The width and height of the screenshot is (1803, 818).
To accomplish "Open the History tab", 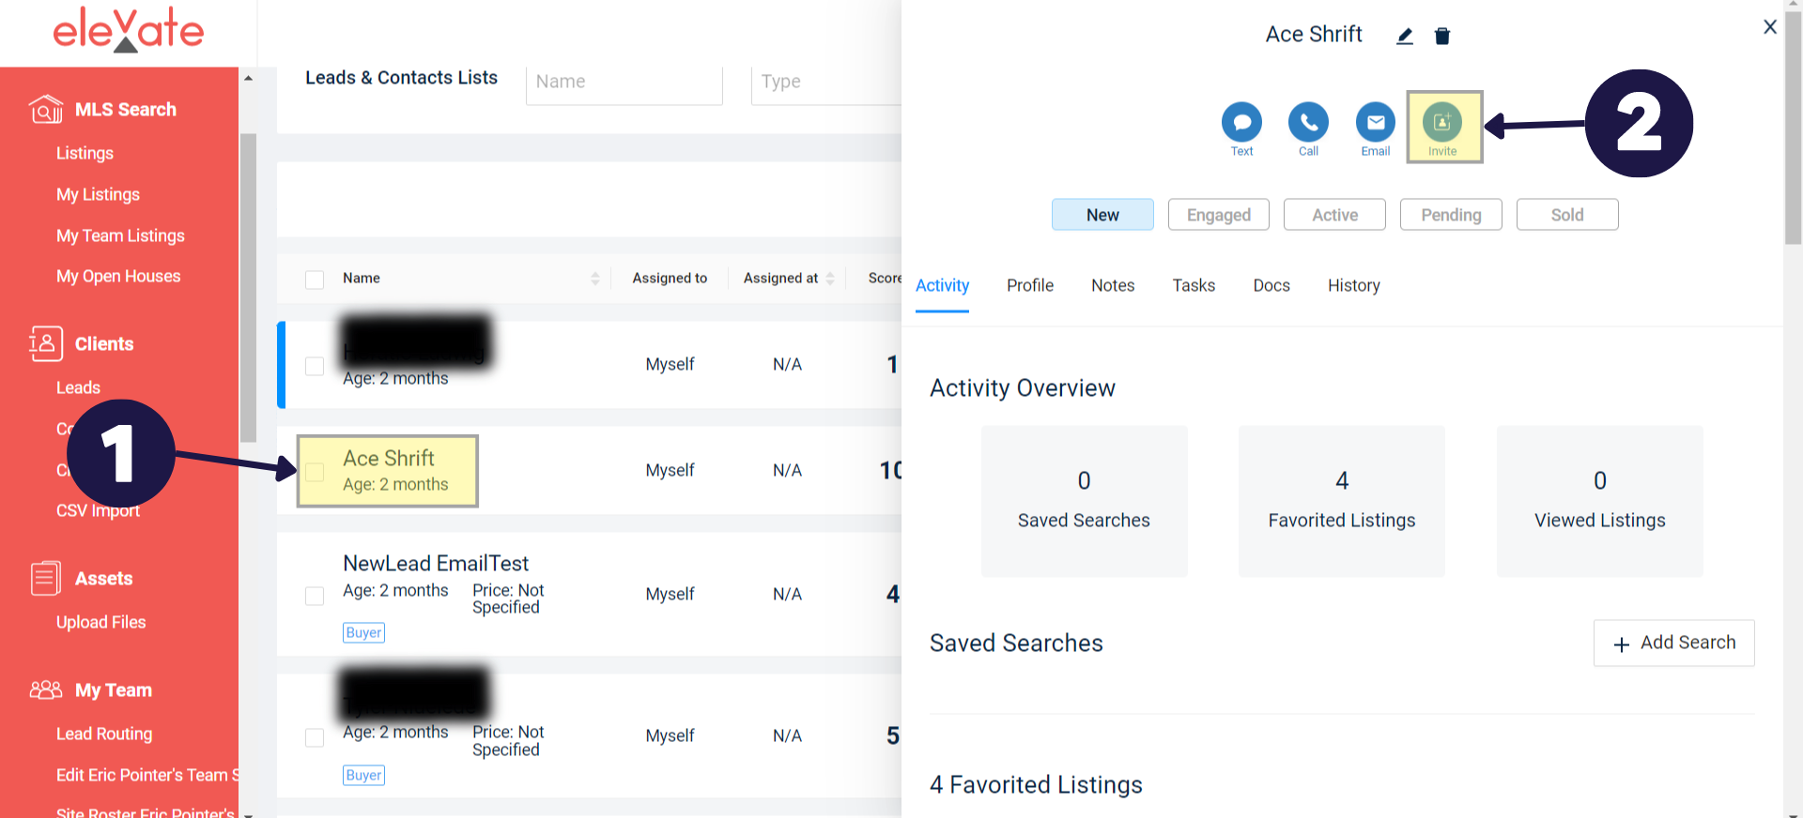I will (x=1354, y=285).
